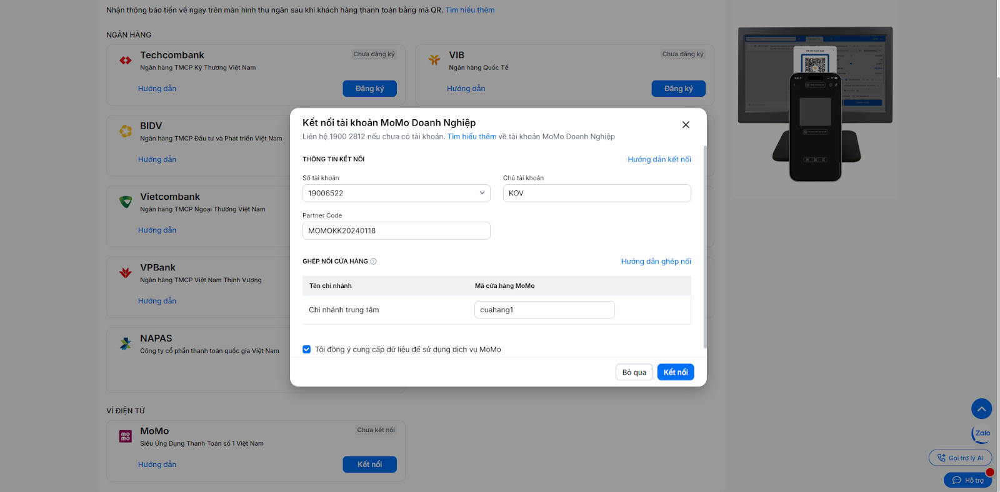
Task: Click the NAPAS logo icon
Action: click(126, 343)
